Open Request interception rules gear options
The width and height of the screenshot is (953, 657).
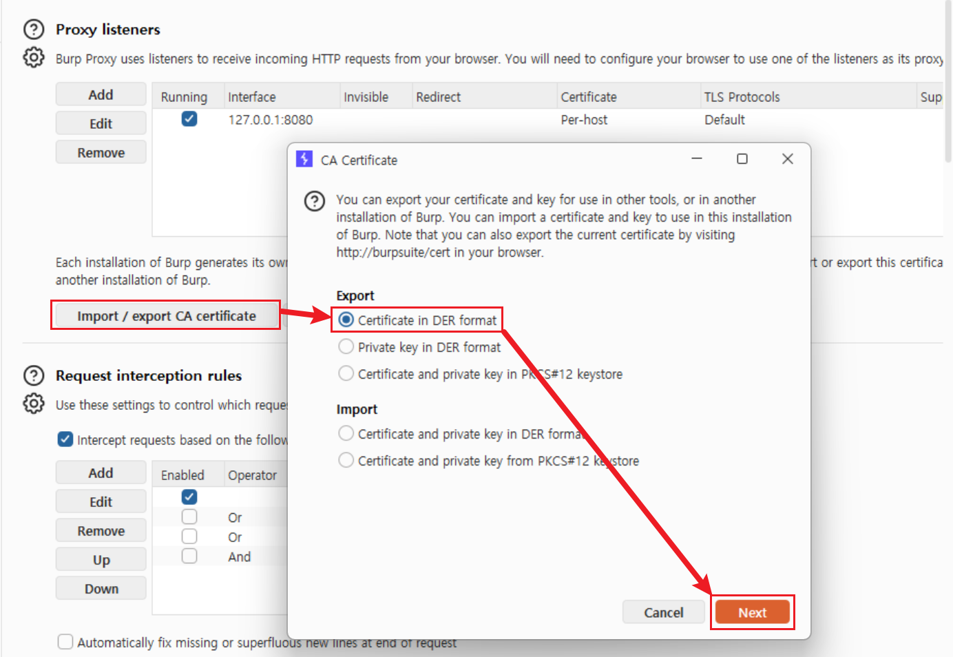(x=33, y=404)
